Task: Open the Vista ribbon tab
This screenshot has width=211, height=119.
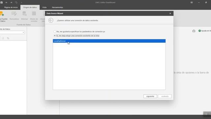Action: click(45, 7)
